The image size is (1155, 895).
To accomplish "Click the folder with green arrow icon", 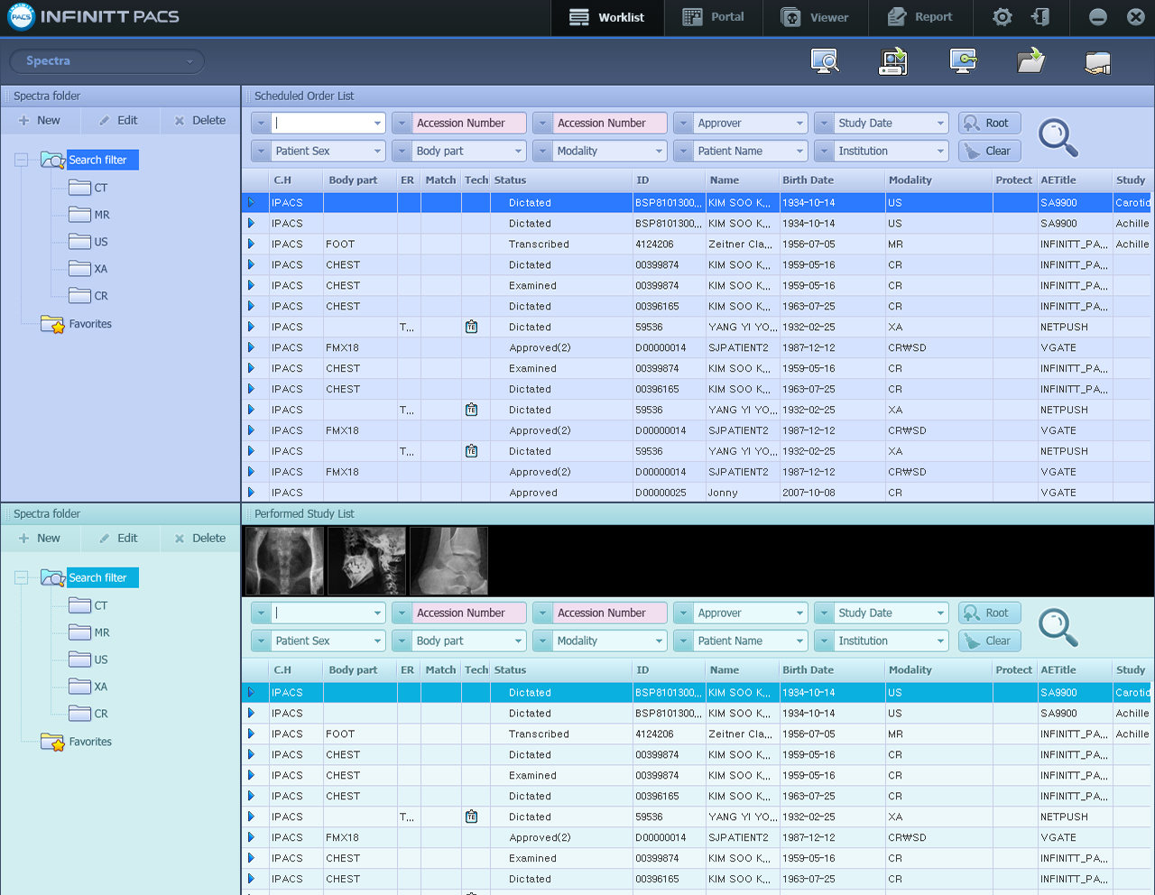I will (1030, 60).
